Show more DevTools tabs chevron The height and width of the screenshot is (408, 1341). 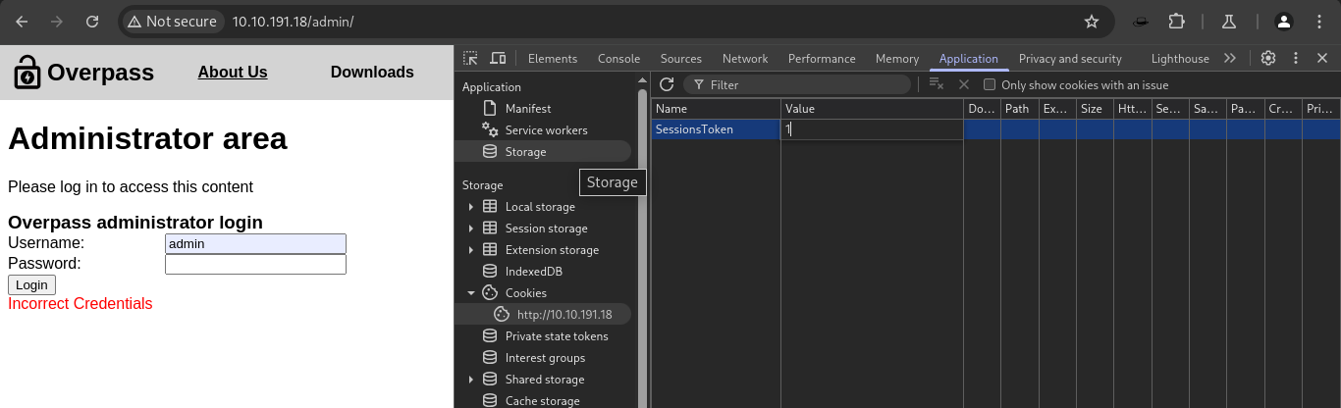coord(1230,59)
